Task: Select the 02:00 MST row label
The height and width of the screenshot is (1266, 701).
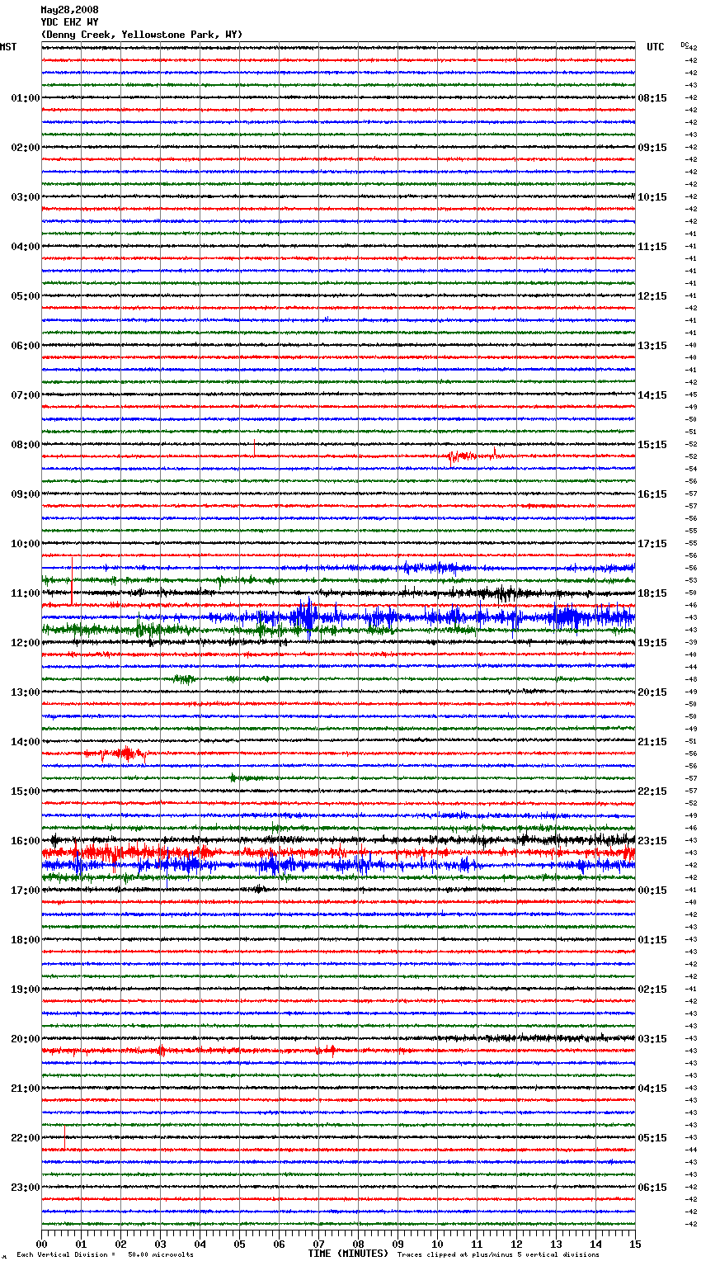Action: point(26,148)
